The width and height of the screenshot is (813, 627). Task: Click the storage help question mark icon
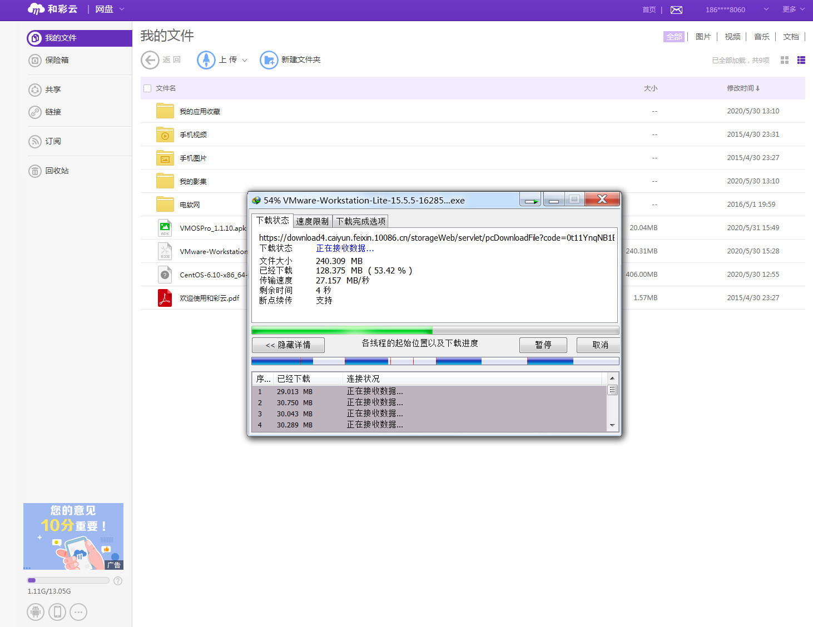pos(118,581)
